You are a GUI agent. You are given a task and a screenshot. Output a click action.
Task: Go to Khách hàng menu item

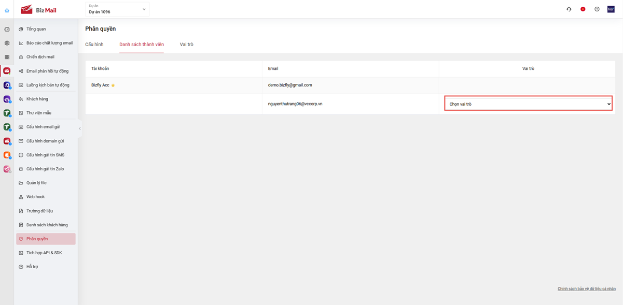click(37, 99)
